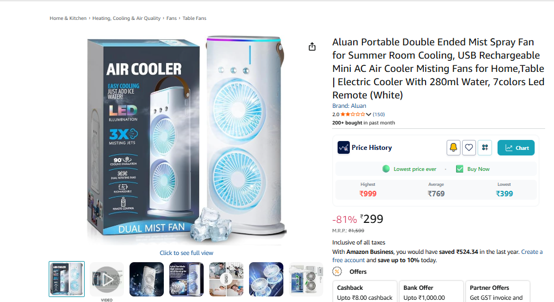Open the similar products grid icon
Image resolution: width=554 pixels, height=302 pixels.
click(485, 148)
